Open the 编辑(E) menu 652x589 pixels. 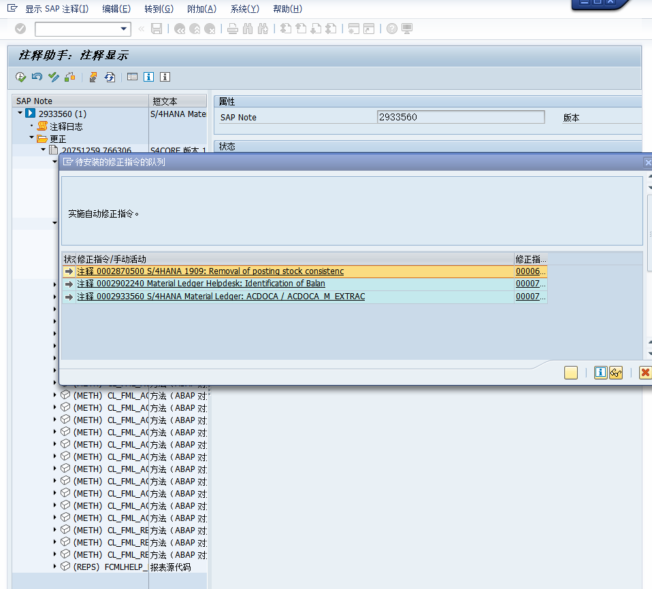pos(116,9)
